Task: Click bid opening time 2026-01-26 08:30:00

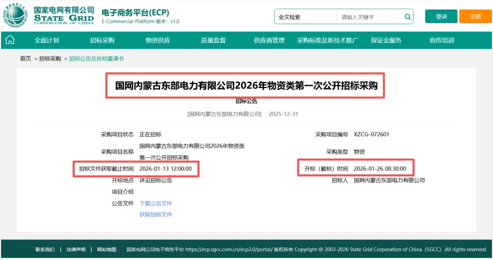Action: pyautogui.click(x=380, y=169)
